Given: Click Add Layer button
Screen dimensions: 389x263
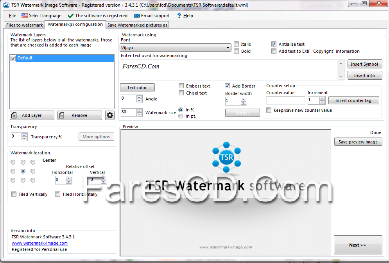Looking at the screenshot, I should [x=32, y=115].
